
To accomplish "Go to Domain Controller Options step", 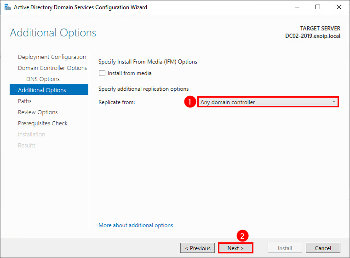I will 52,68.
